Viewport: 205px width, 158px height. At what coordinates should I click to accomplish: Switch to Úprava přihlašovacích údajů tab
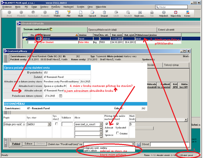[x=122, y=30]
